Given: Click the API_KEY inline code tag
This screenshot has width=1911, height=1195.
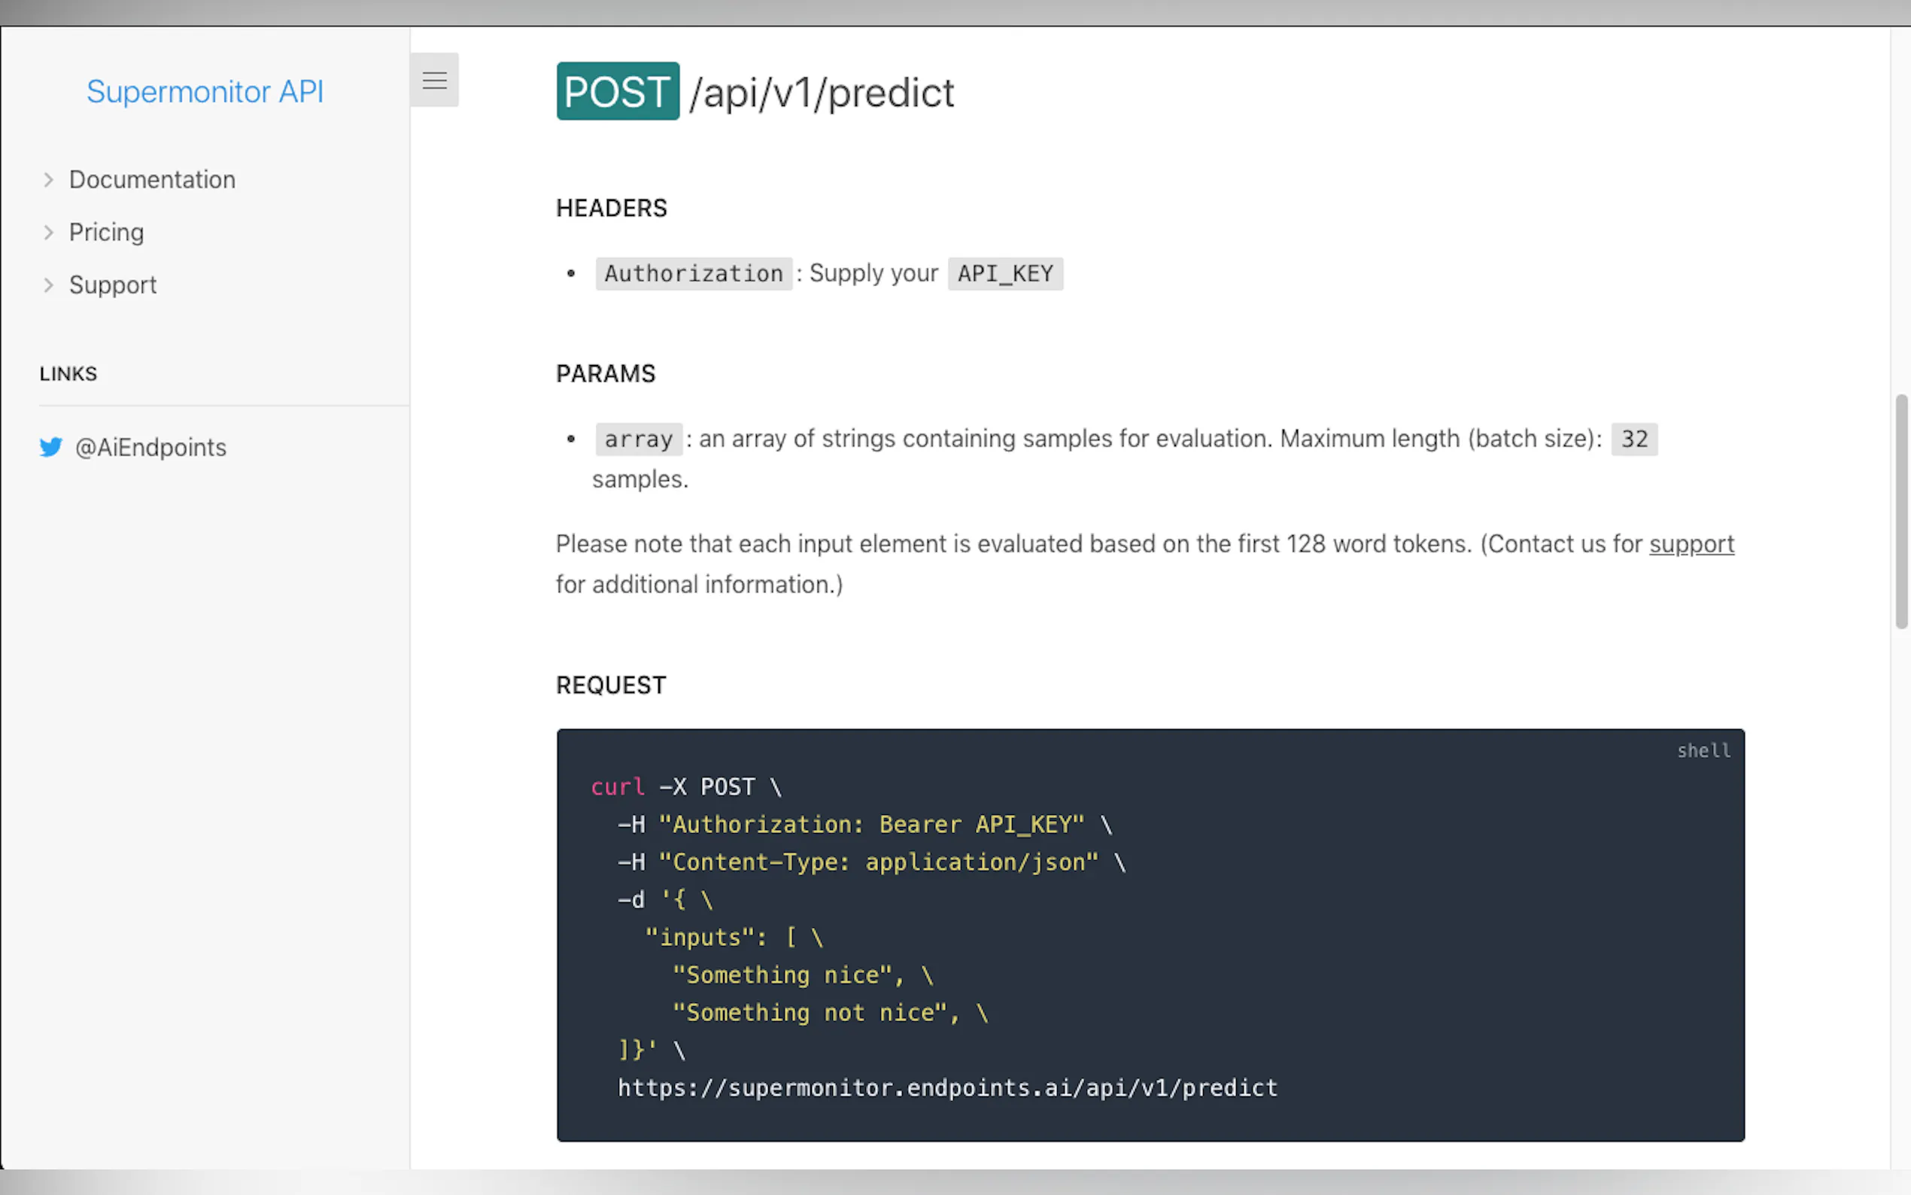Looking at the screenshot, I should click(1004, 273).
